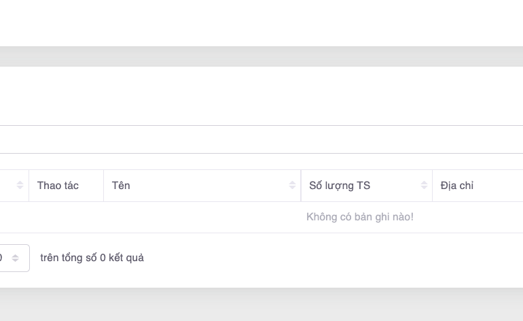The height and width of the screenshot is (321, 523).
Task: Click the Thao tác column header
Action: (58, 186)
